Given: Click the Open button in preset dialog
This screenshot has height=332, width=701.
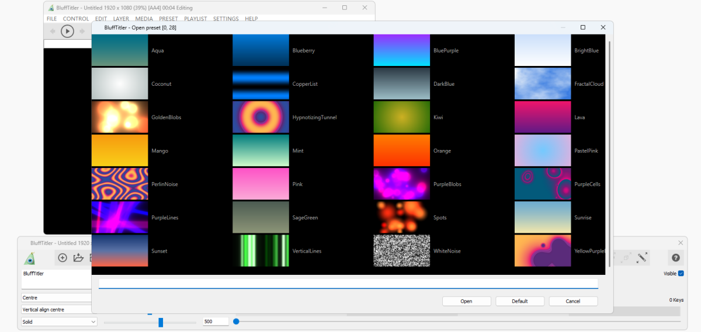Looking at the screenshot, I should click(x=466, y=301).
